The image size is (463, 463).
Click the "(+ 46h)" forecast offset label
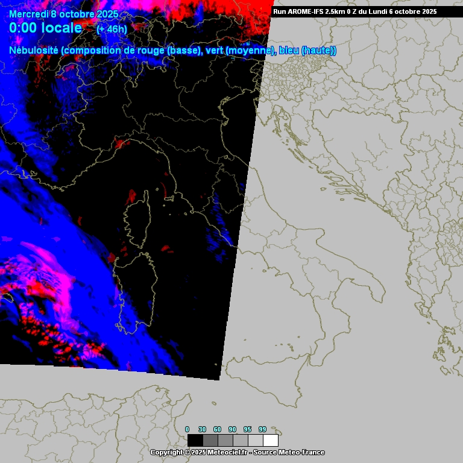click(112, 29)
